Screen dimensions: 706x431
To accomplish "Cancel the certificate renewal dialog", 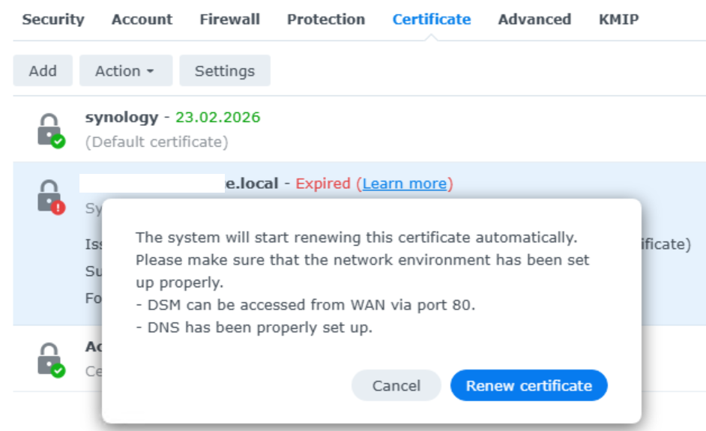I will (x=396, y=386).
